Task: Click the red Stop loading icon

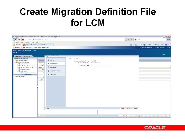Action: [131, 40]
